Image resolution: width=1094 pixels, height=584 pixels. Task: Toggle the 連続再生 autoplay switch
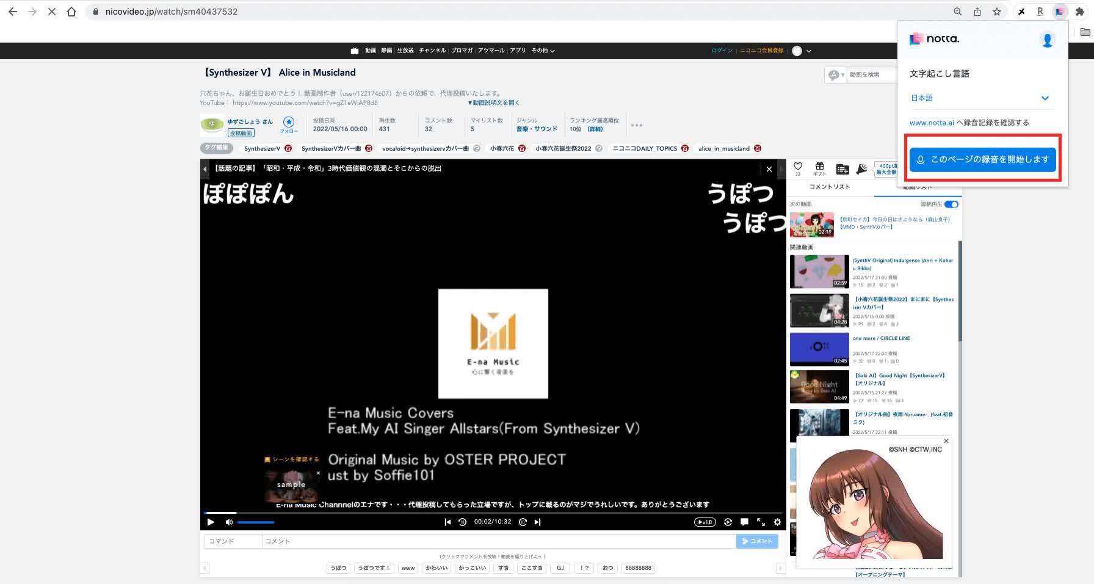pyautogui.click(x=951, y=204)
